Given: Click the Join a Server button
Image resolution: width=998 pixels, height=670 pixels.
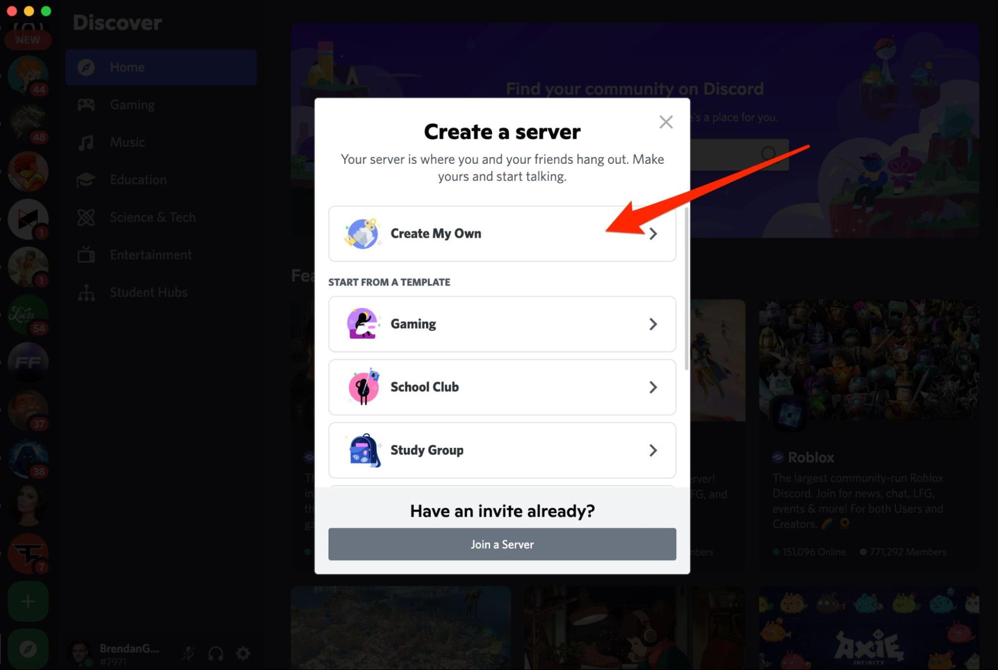Looking at the screenshot, I should point(502,544).
